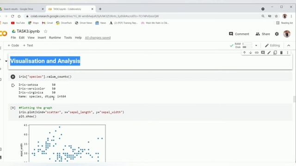Open more cell actions menu
The image size is (296, 166).
tap(288, 53)
